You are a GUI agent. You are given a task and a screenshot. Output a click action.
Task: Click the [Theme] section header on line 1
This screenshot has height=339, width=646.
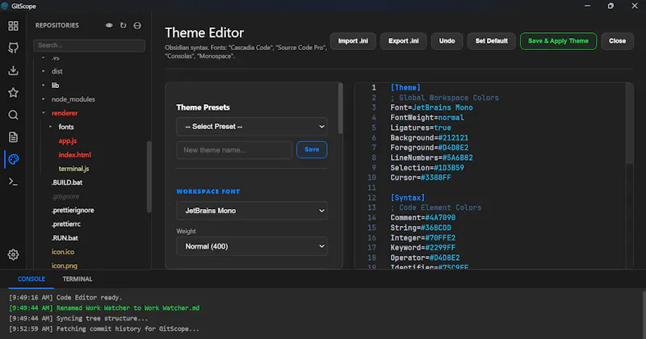405,87
